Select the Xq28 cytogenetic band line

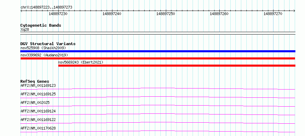(158, 33)
